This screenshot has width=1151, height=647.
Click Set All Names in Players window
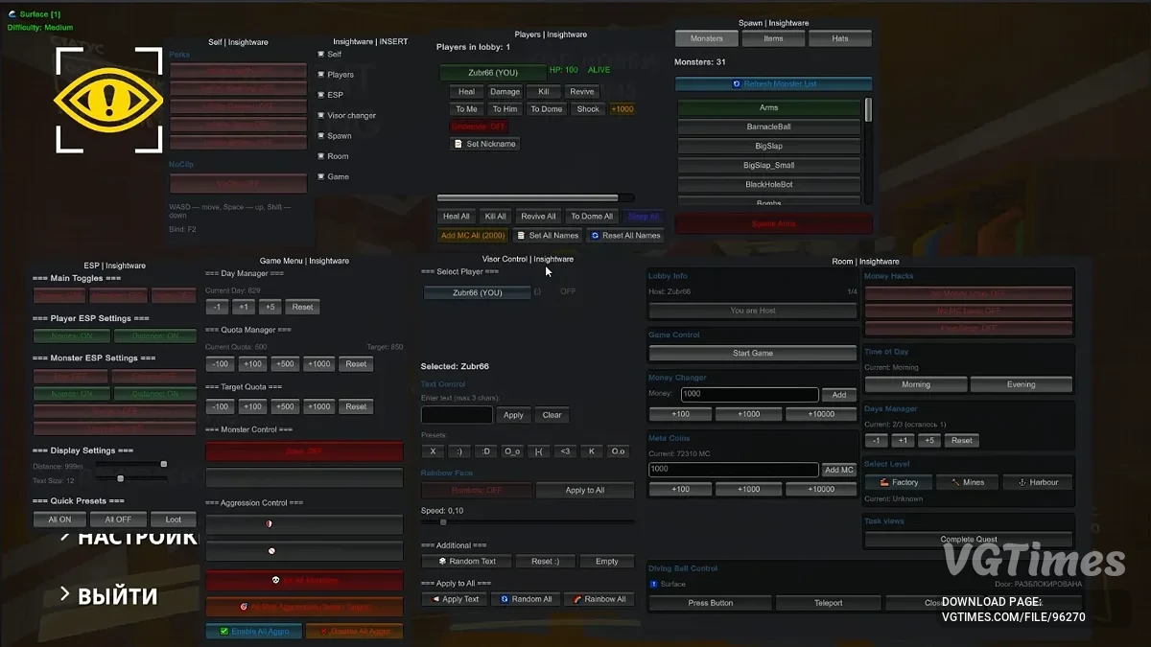[x=548, y=235]
